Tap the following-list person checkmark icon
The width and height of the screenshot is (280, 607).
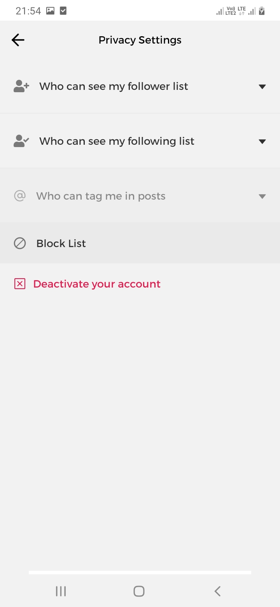pyautogui.click(x=21, y=141)
